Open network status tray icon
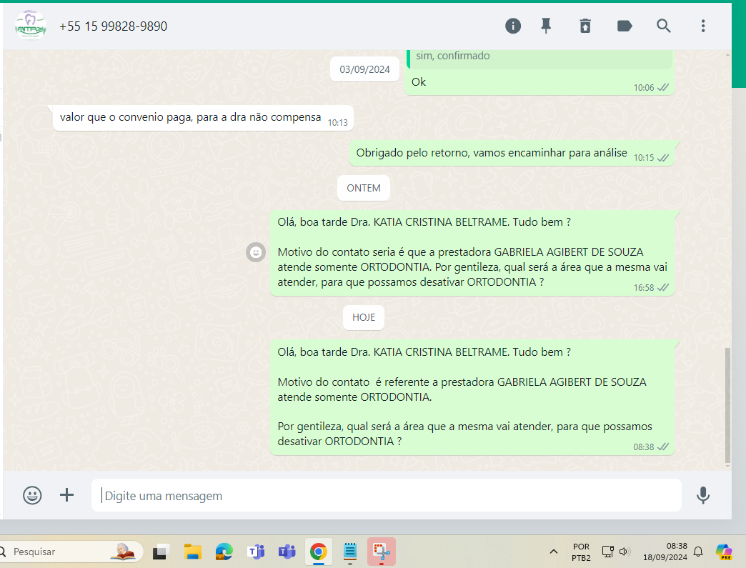This screenshot has width=746, height=568. point(608,552)
